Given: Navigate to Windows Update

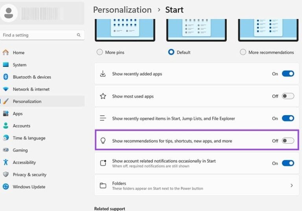Looking at the screenshot, I should coord(42,187).
